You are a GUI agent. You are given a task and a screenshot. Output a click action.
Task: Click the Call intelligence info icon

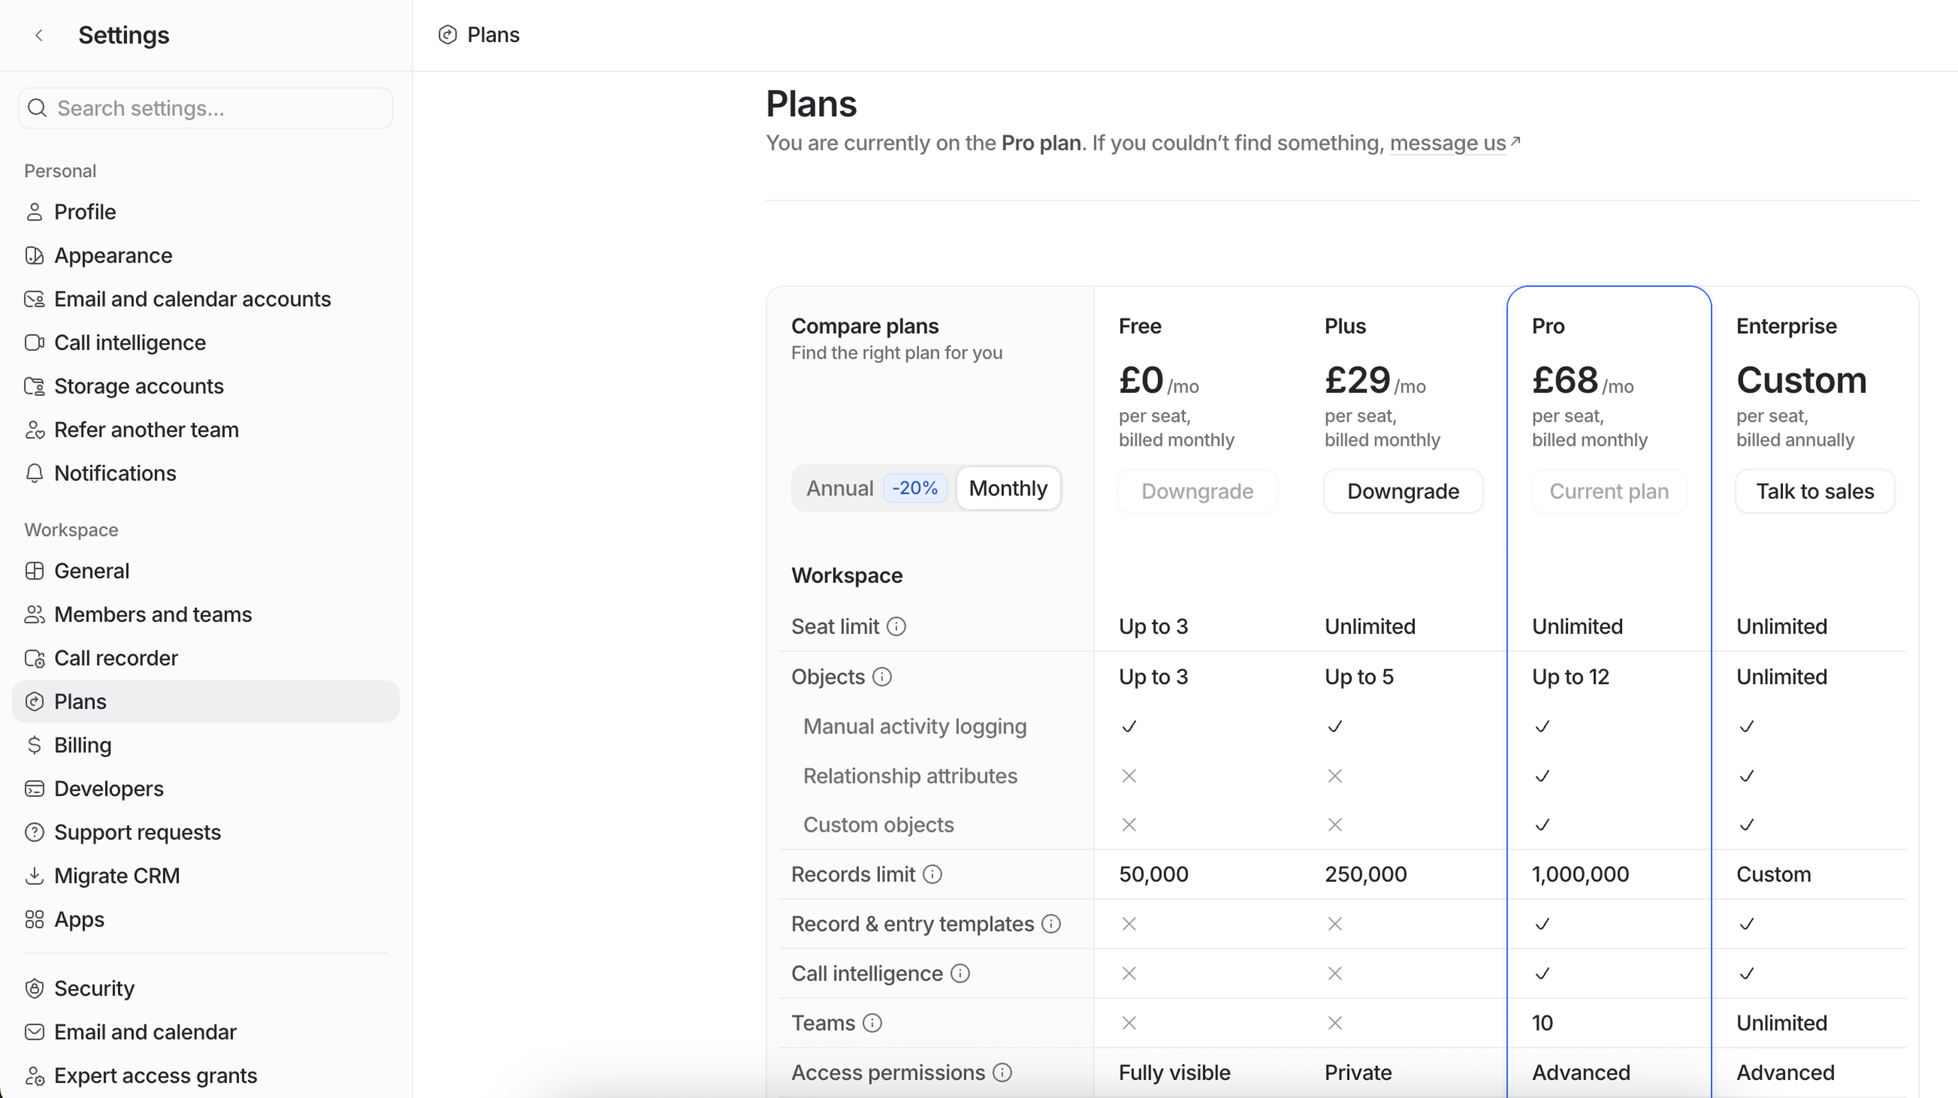960,974
